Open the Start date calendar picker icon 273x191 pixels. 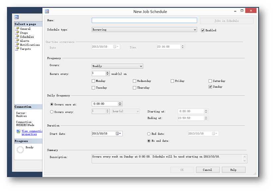118,134
